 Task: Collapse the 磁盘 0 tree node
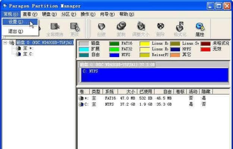(5, 43)
